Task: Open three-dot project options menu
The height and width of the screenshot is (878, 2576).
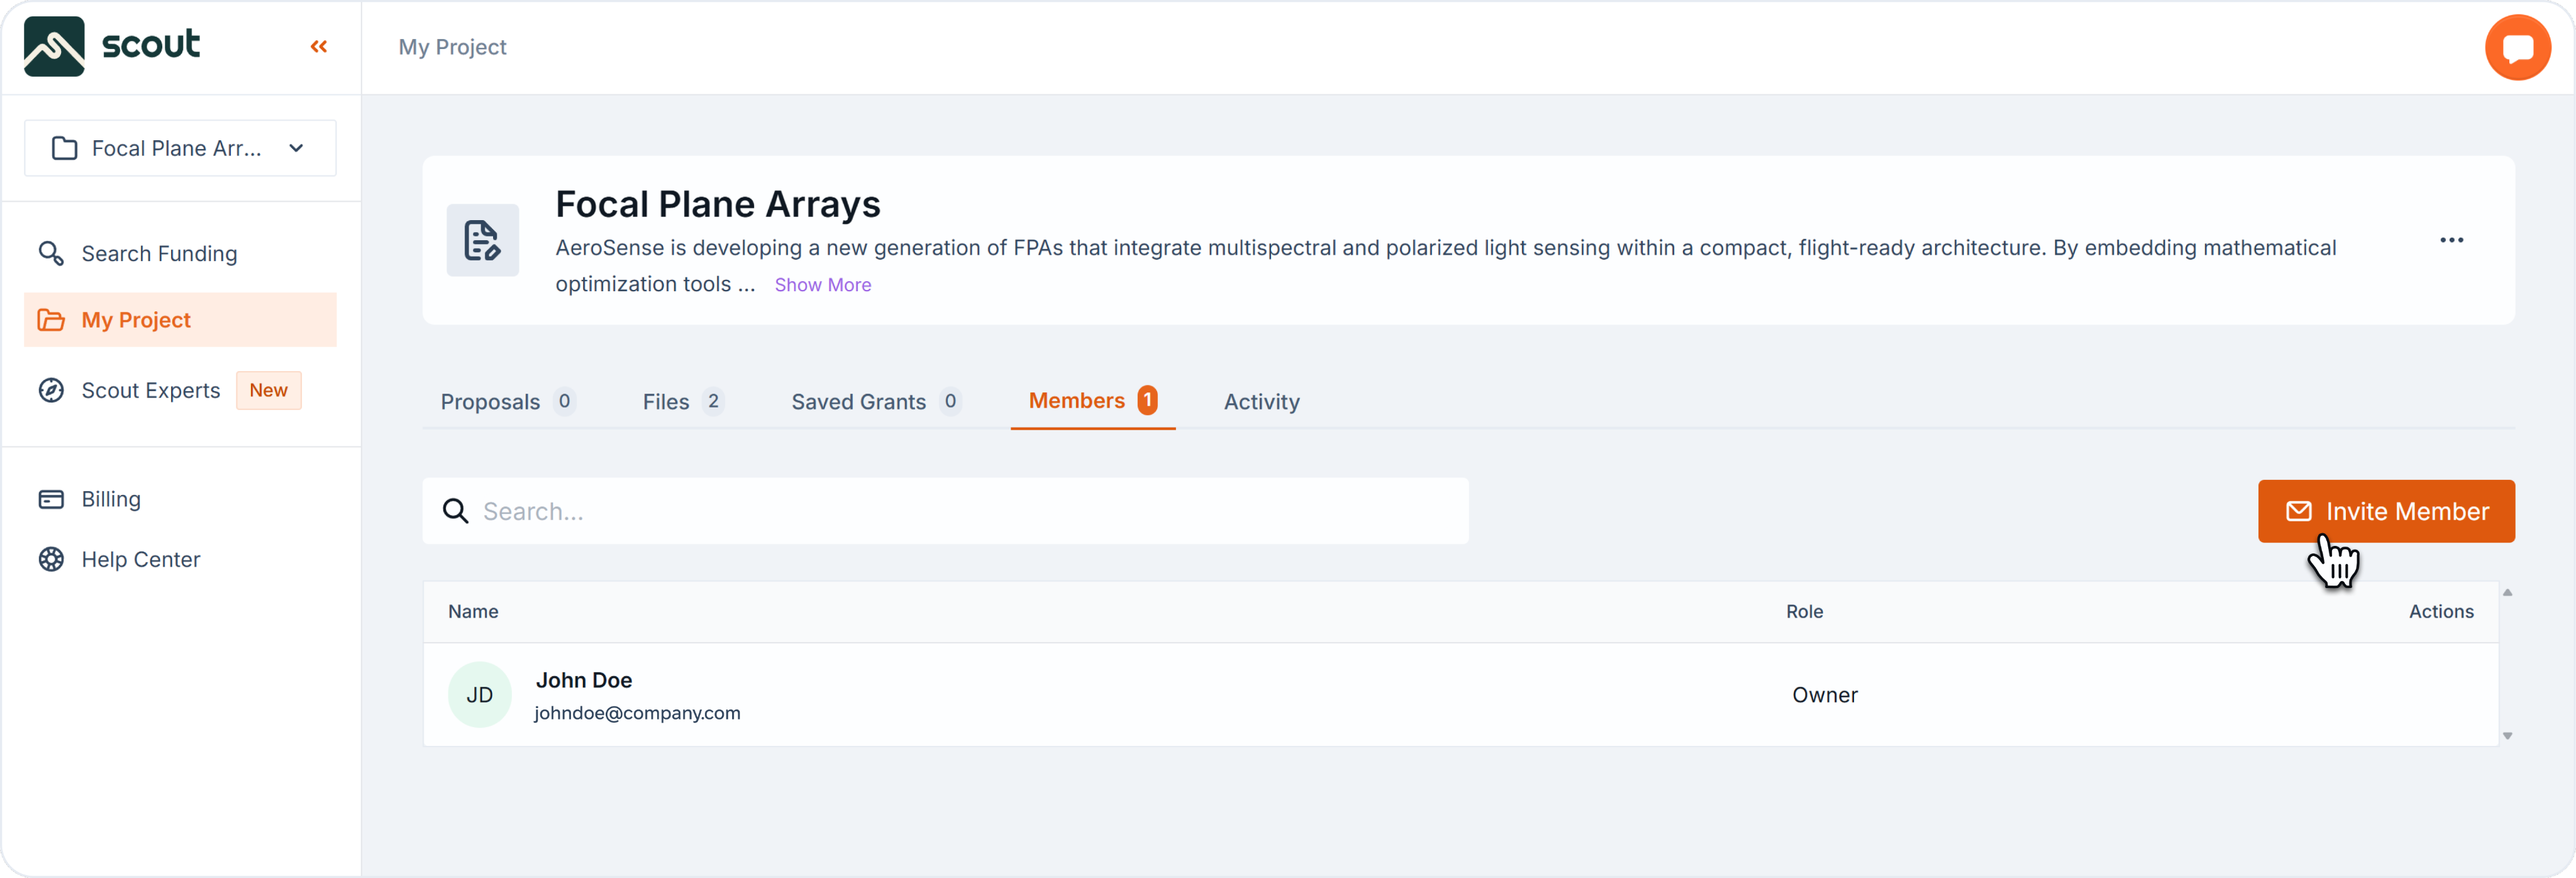Action: (x=2451, y=240)
